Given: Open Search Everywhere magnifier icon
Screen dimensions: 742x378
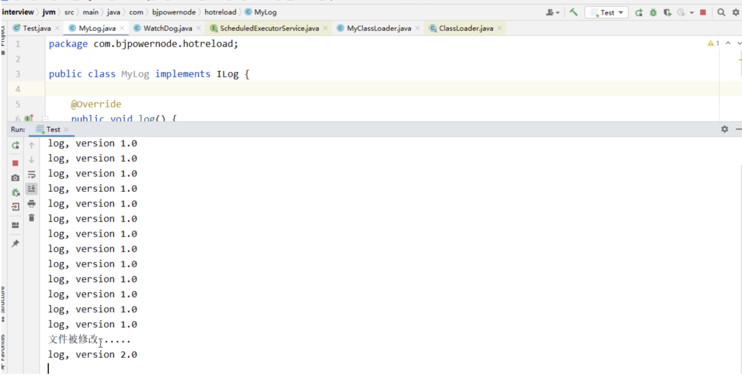Looking at the screenshot, I should (721, 13).
